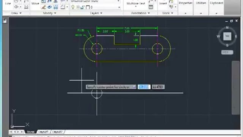This screenshot has height=137, width=243.
Task: Minimize the drawing window
Action: point(226,21)
